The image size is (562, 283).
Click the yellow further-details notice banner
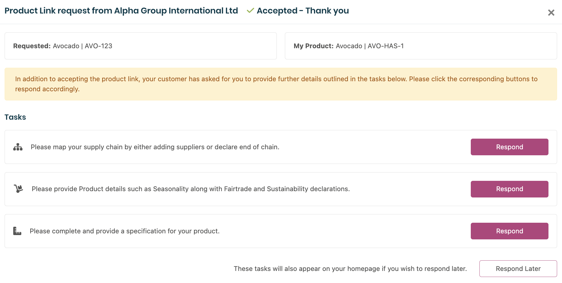point(281,84)
